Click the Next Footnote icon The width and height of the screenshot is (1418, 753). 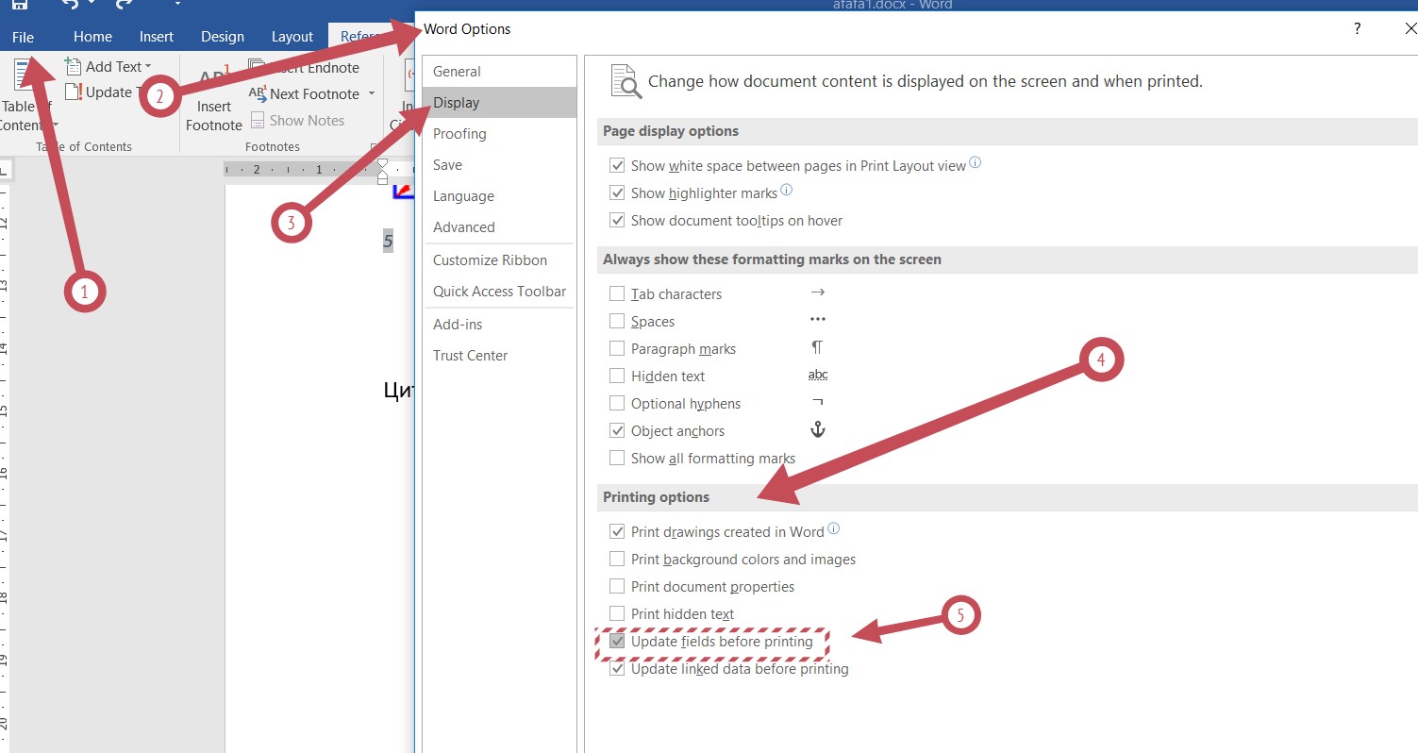[258, 93]
